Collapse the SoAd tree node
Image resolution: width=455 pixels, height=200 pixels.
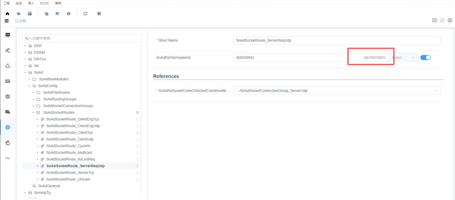[x=25, y=72]
